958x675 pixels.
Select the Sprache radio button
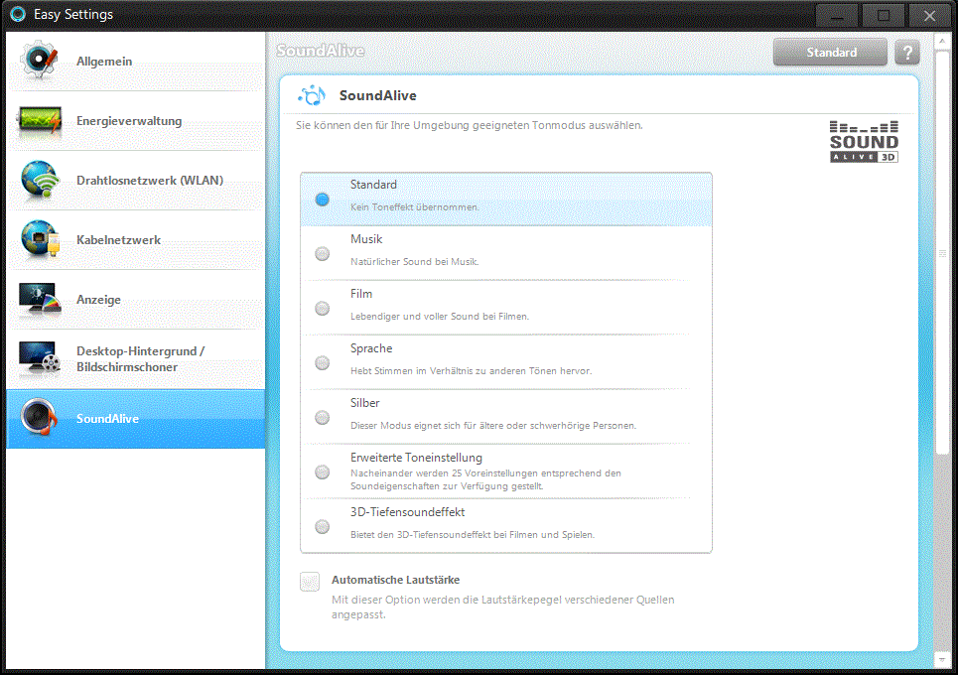click(322, 363)
